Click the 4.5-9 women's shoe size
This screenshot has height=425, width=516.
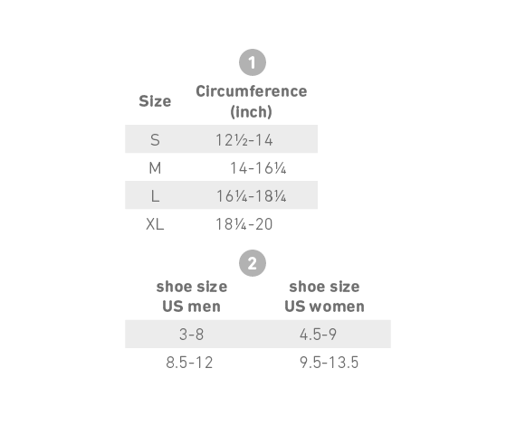coord(319,335)
